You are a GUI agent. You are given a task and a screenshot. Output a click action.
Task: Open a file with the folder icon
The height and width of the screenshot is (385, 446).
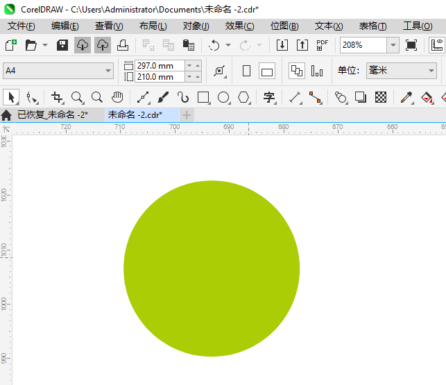click(31, 45)
